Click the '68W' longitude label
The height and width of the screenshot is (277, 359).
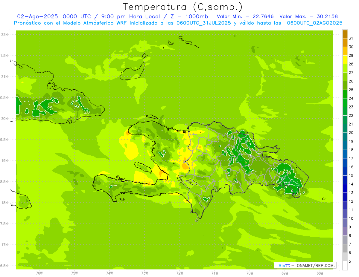pyautogui.click(x=320, y=273)
